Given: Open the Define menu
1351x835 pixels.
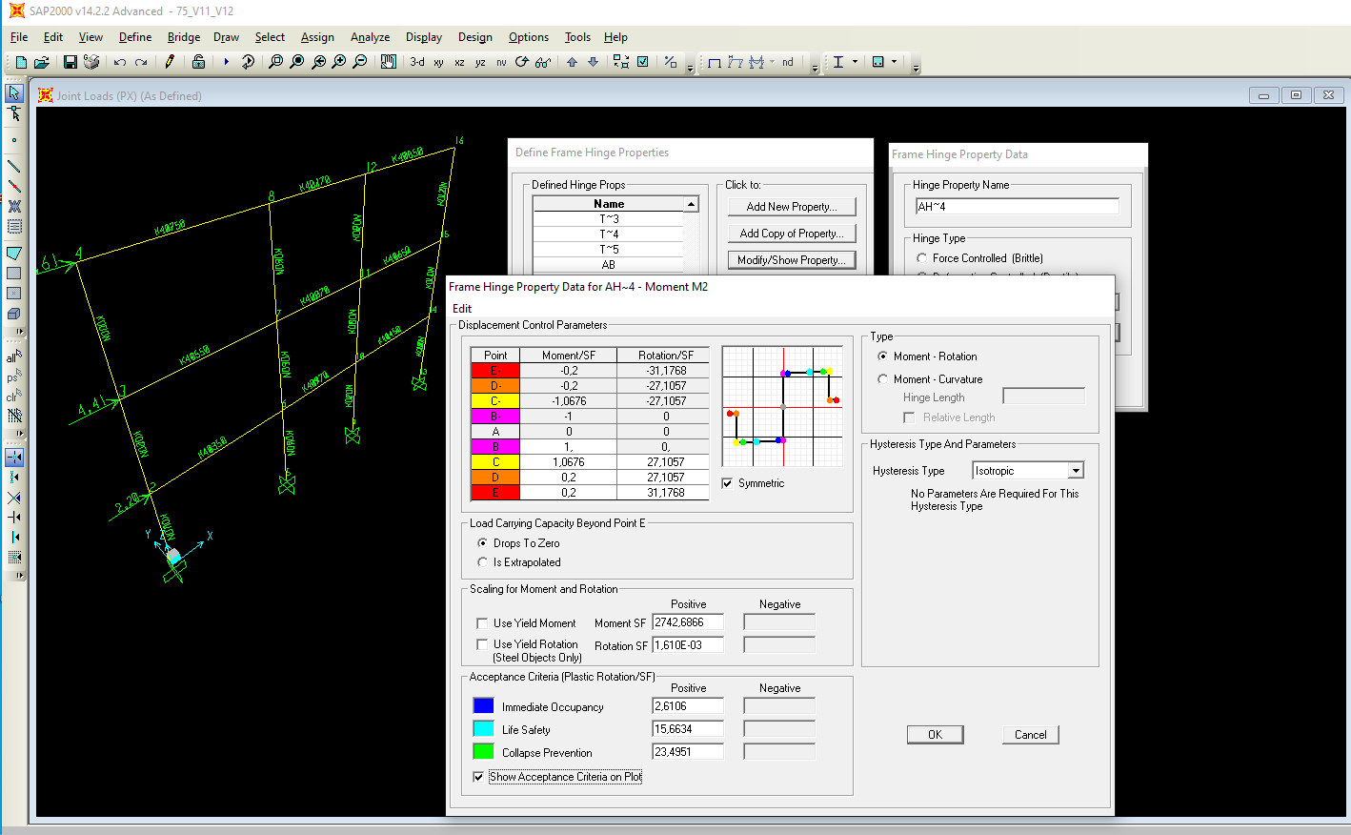Looking at the screenshot, I should click(135, 37).
